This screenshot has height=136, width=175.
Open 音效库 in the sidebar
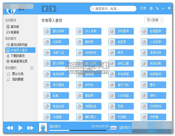(x=15, y=27)
